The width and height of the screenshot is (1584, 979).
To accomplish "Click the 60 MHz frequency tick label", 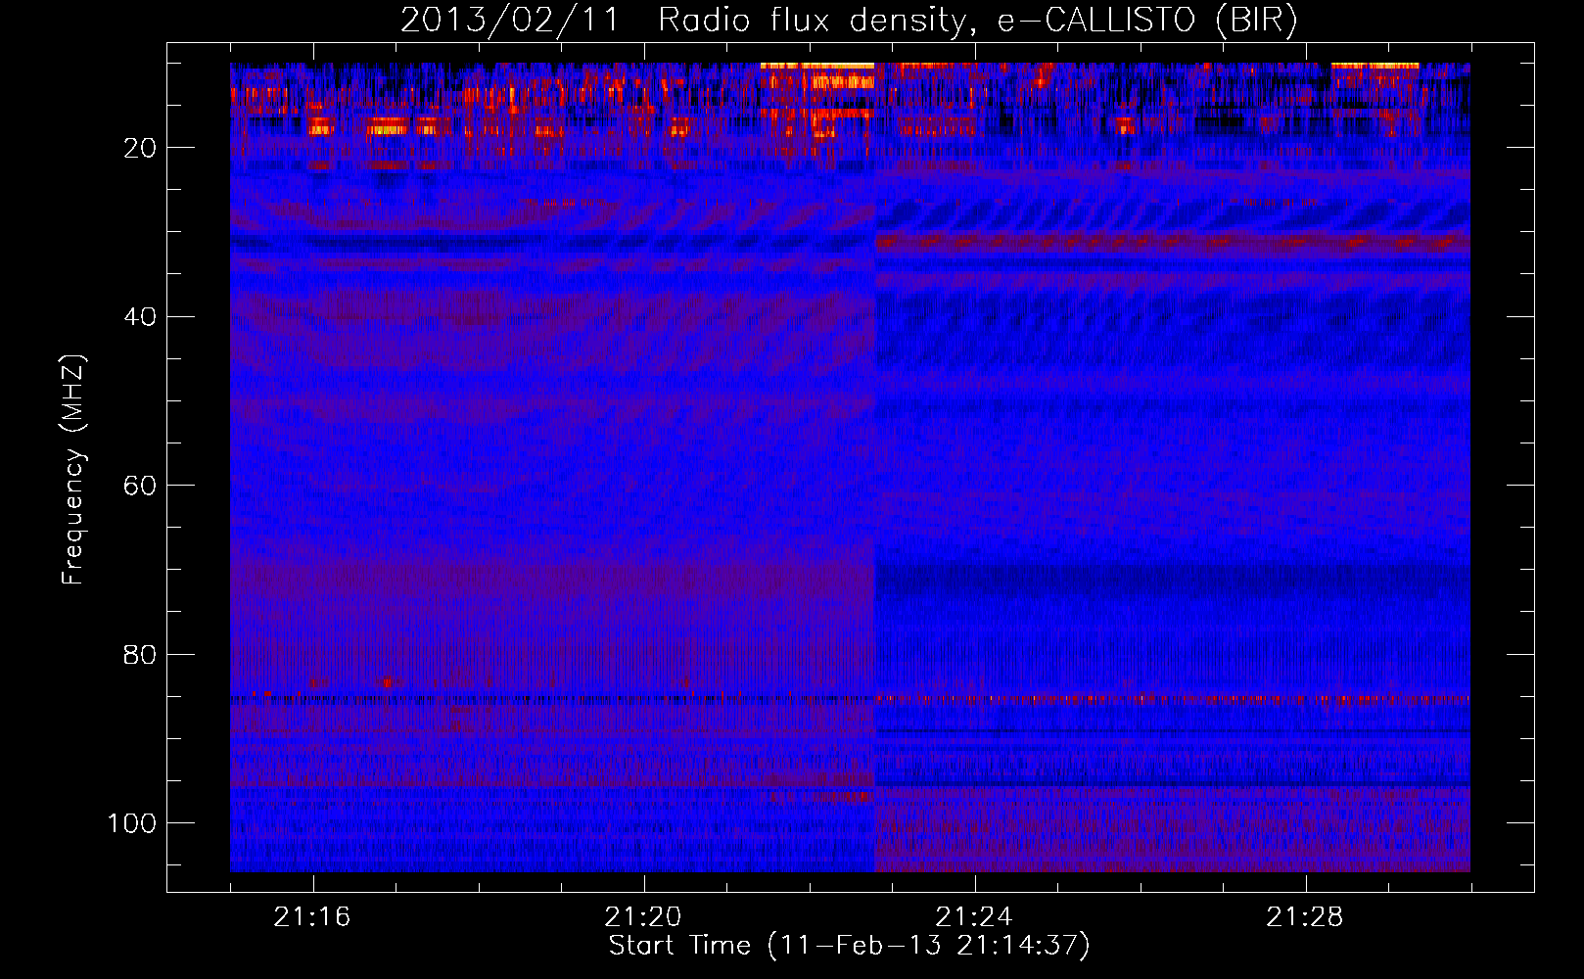I will 141,486.
